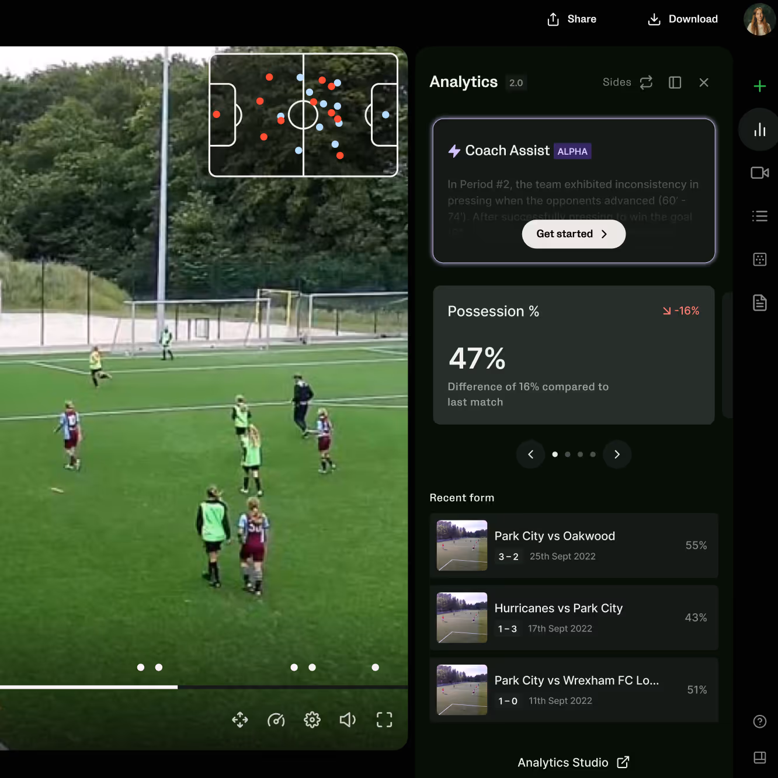This screenshot has width=778, height=778.
Task: Open the document notes sidebar icon
Action: point(759,303)
